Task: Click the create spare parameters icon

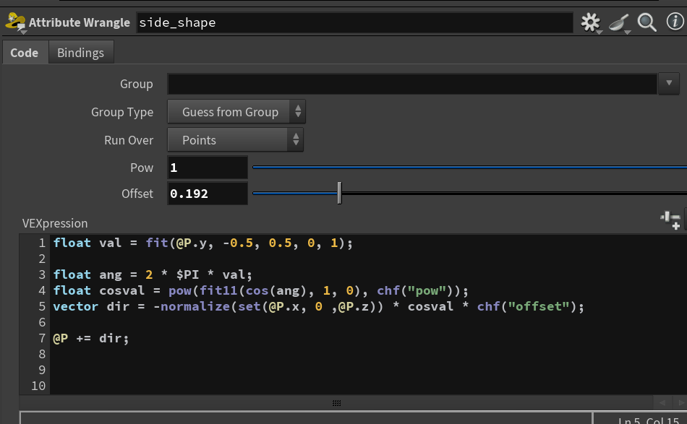Action: tap(670, 219)
